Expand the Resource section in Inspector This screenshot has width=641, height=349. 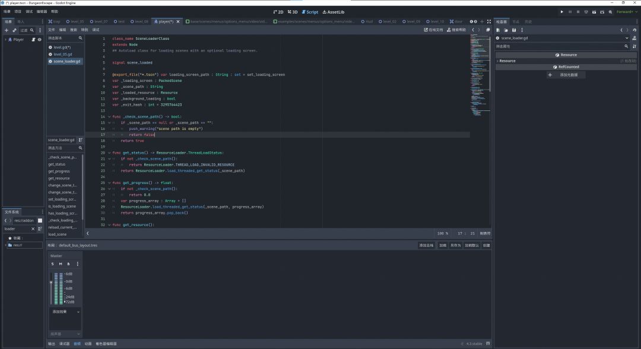click(566, 61)
